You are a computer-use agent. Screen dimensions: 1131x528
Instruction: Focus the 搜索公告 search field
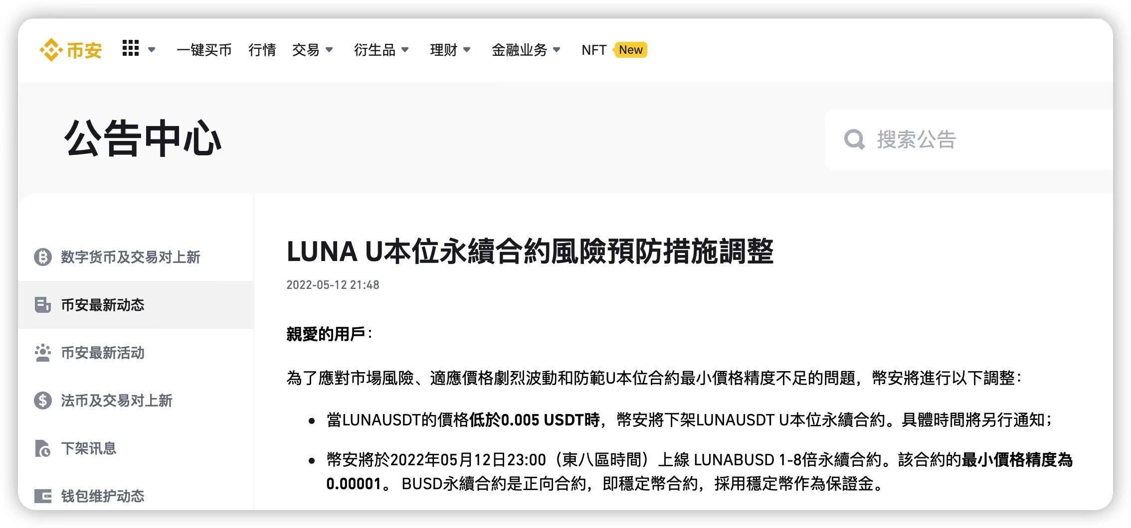tap(969, 139)
